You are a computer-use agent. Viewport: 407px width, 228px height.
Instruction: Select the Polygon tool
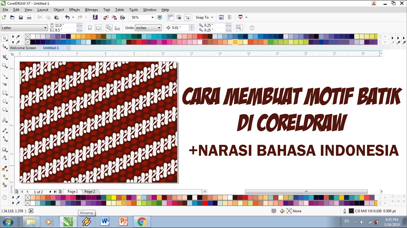click(4, 110)
